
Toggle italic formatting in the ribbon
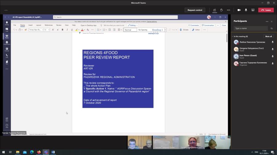[67, 30]
